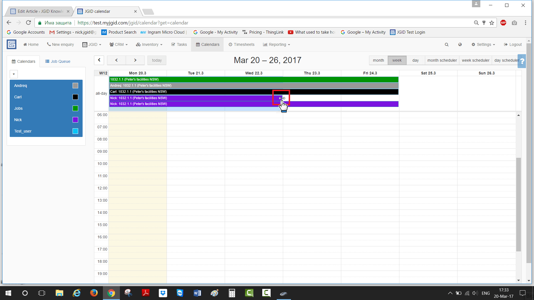Click the Nick purple color swatch
Screen dimensions: 534x300
pos(75,120)
